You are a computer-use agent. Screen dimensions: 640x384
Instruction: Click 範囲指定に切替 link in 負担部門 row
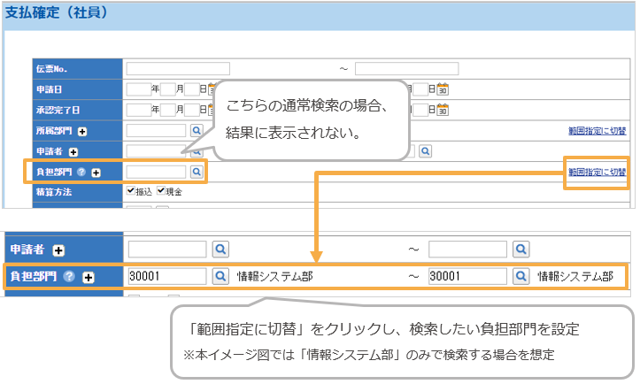click(597, 172)
